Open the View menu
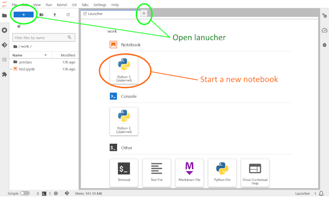 click(x=37, y=4)
